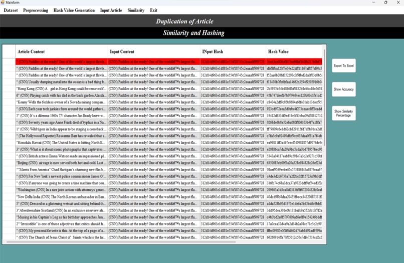Screen dimensions: 404x263
Task: Click the Mainform app icon in title bar
Action: point(3,2)
